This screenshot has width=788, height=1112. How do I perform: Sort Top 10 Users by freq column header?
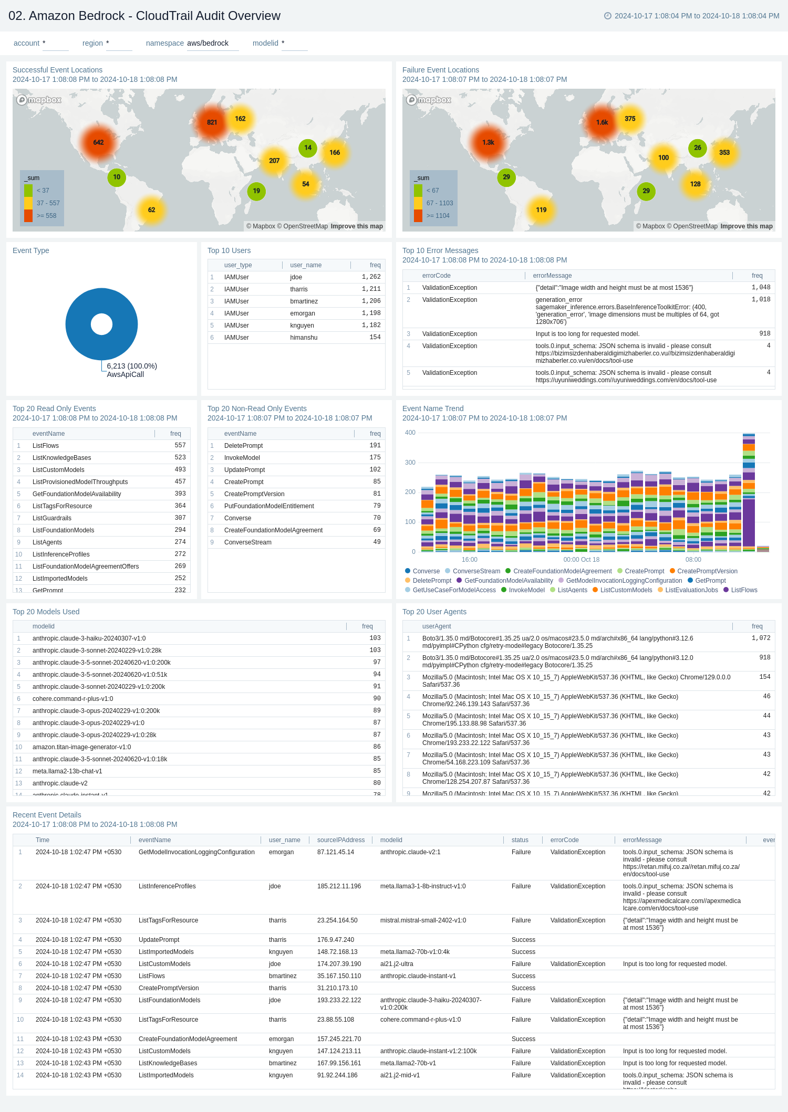tap(375, 265)
